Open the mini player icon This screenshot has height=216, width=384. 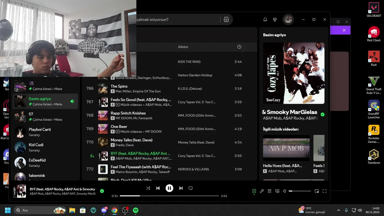[317, 191]
